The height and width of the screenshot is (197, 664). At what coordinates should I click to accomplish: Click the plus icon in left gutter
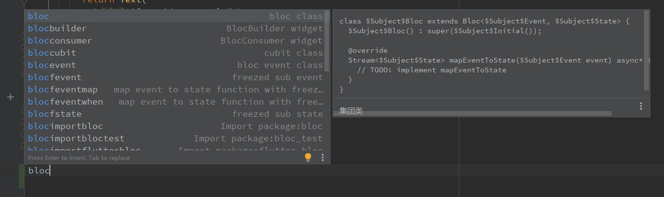click(x=10, y=97)
